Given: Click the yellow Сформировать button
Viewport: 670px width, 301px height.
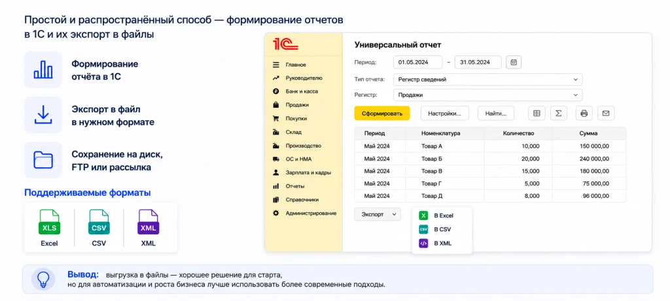Looking at the screenshot, I should tap(382, 114).
